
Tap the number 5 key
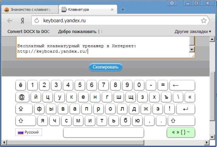(80, 85)
